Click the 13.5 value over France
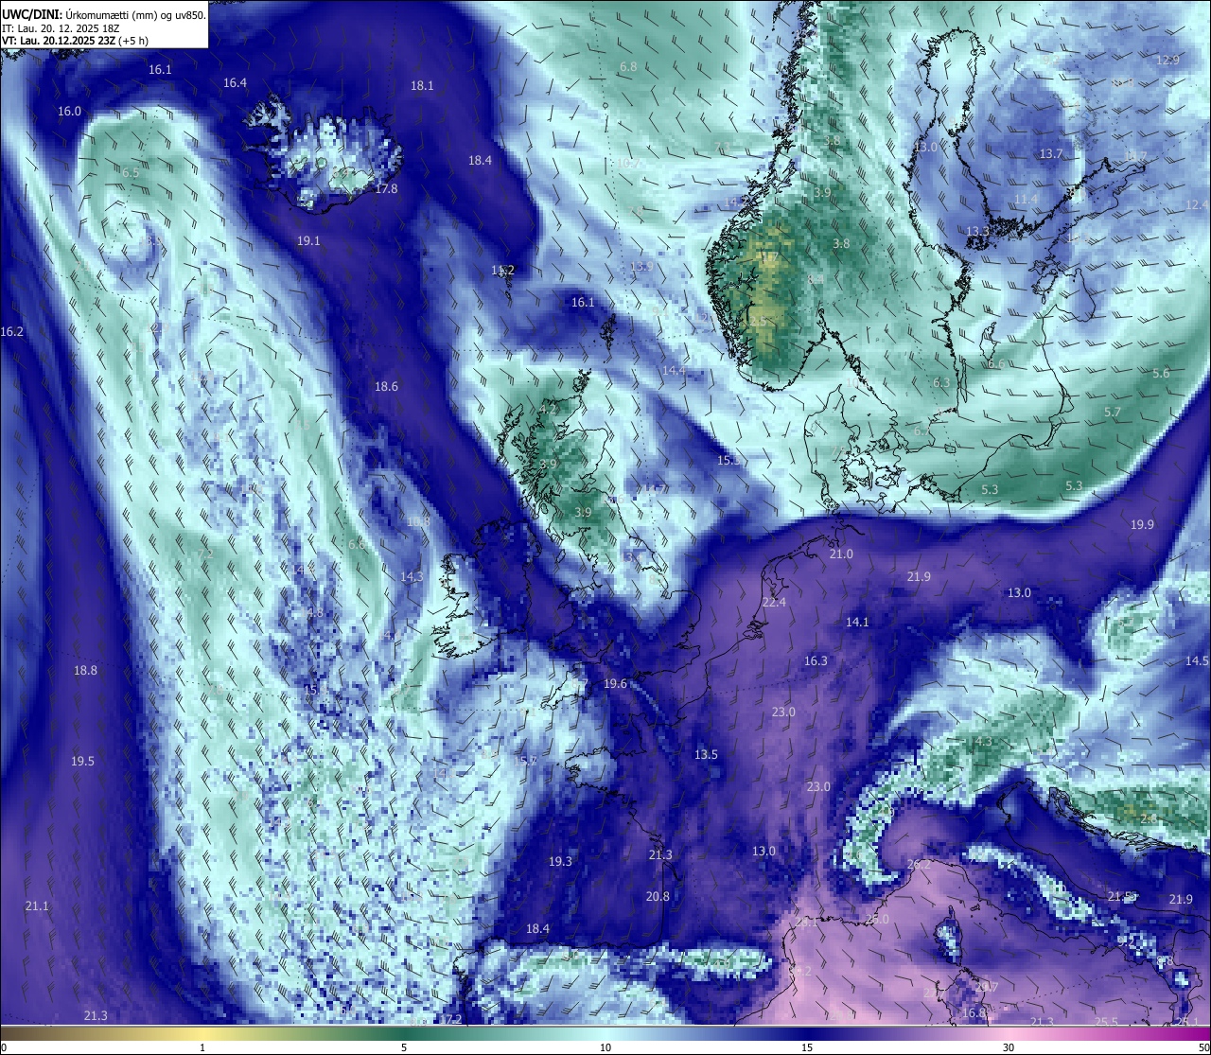 tap(706, 755)
